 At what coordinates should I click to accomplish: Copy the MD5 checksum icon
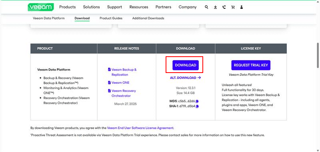tap(197, 101)
